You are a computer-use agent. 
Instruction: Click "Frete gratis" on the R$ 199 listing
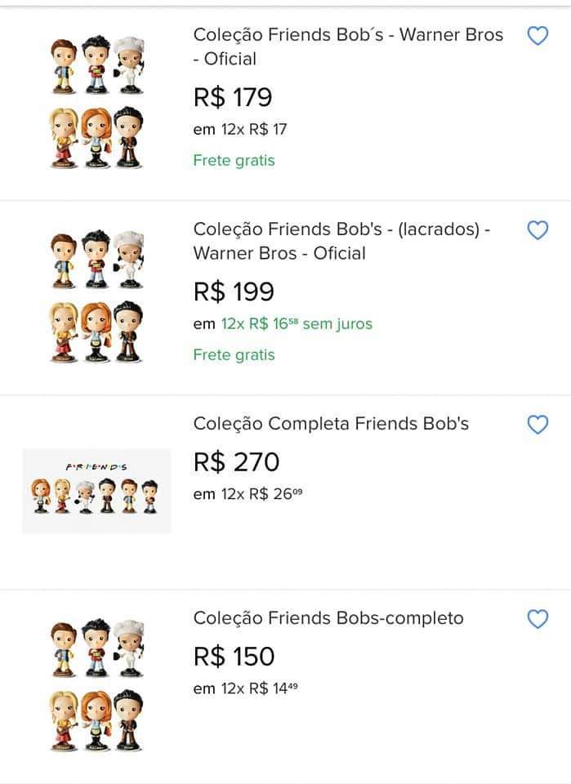[x=234, y=355]
